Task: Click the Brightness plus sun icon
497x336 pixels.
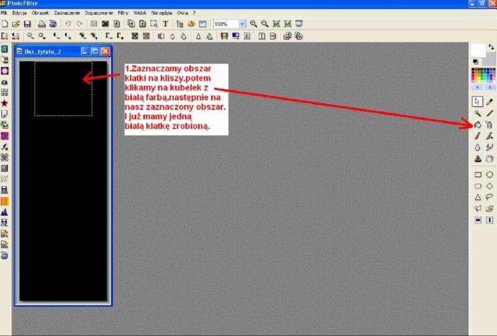Action: 42,36
